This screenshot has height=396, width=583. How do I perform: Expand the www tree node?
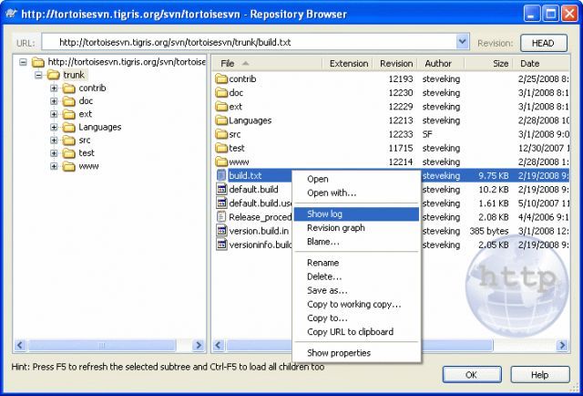click(54, 166)
